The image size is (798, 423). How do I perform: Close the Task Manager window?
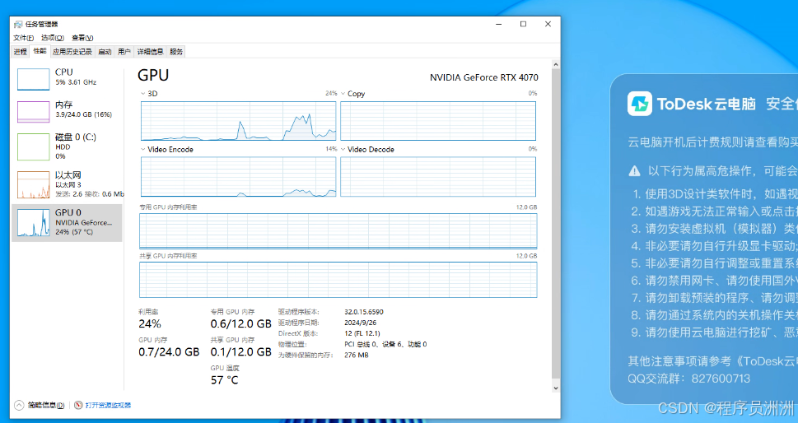tap(548, 24)
